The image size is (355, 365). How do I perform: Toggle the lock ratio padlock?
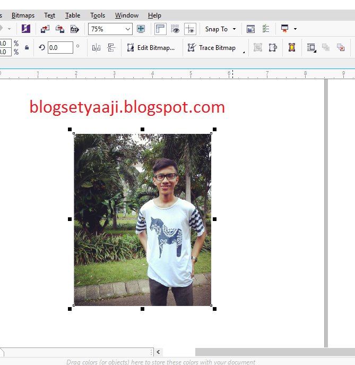coord(27,47)
